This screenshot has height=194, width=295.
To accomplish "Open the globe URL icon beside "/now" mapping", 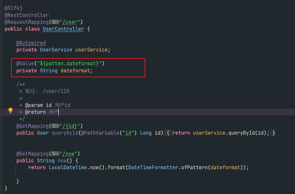I will pyautogui.click(x=56, y=154).
